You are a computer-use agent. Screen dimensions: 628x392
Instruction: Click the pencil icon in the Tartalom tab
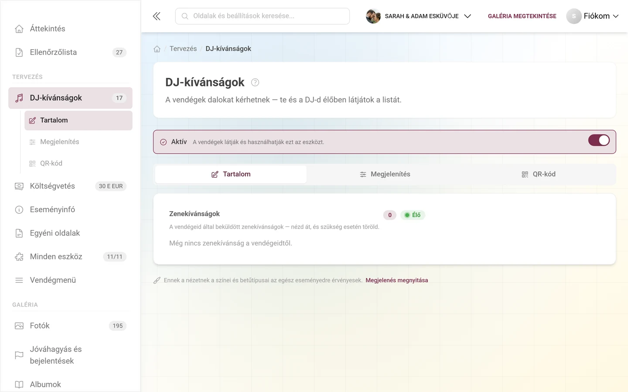point(215,174)
